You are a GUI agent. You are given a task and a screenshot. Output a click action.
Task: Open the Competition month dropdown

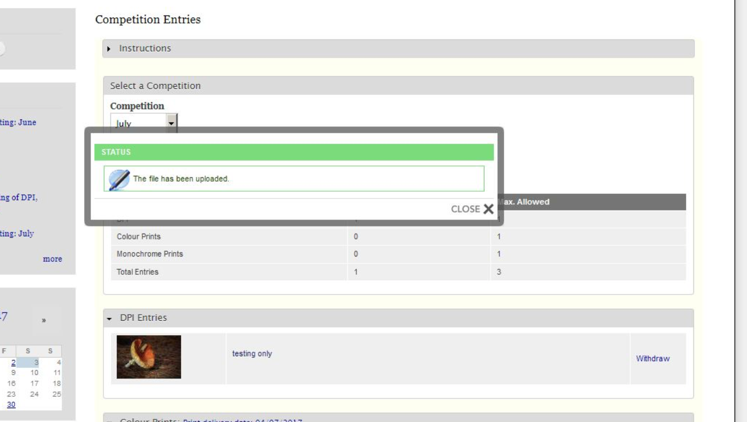tap(144, 123)
